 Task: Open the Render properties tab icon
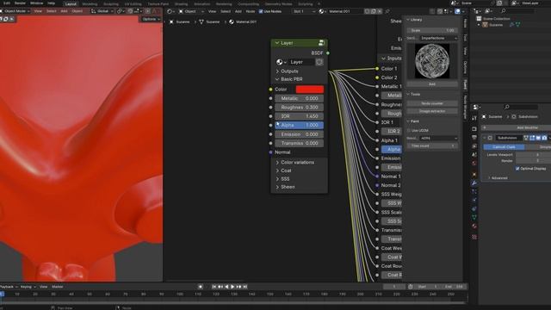click(474, 128)
